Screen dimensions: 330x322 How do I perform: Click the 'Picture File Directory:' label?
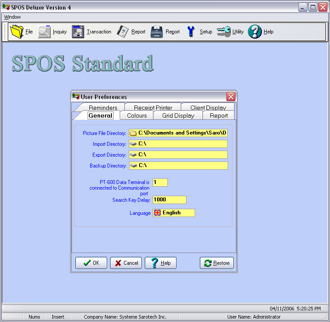point(105,133)
